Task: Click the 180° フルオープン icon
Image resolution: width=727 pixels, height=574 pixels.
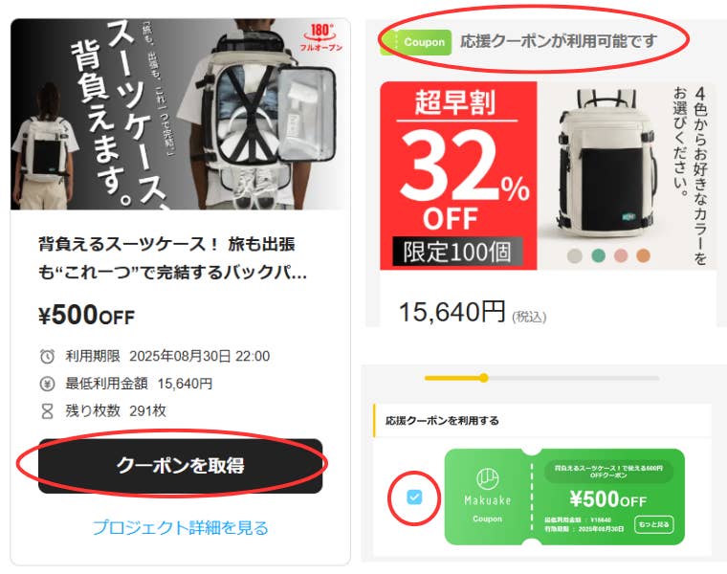Action: point(320,37)
